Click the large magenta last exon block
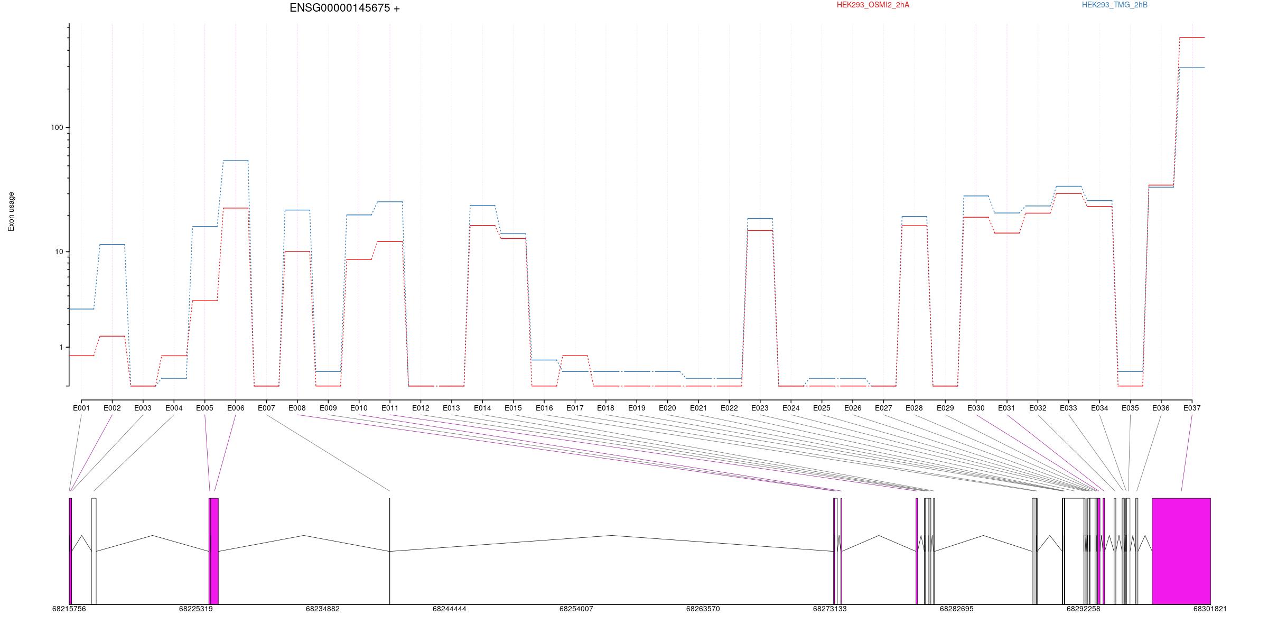1268x634 pixels. pyautogui.click(x=1181, y=551)
